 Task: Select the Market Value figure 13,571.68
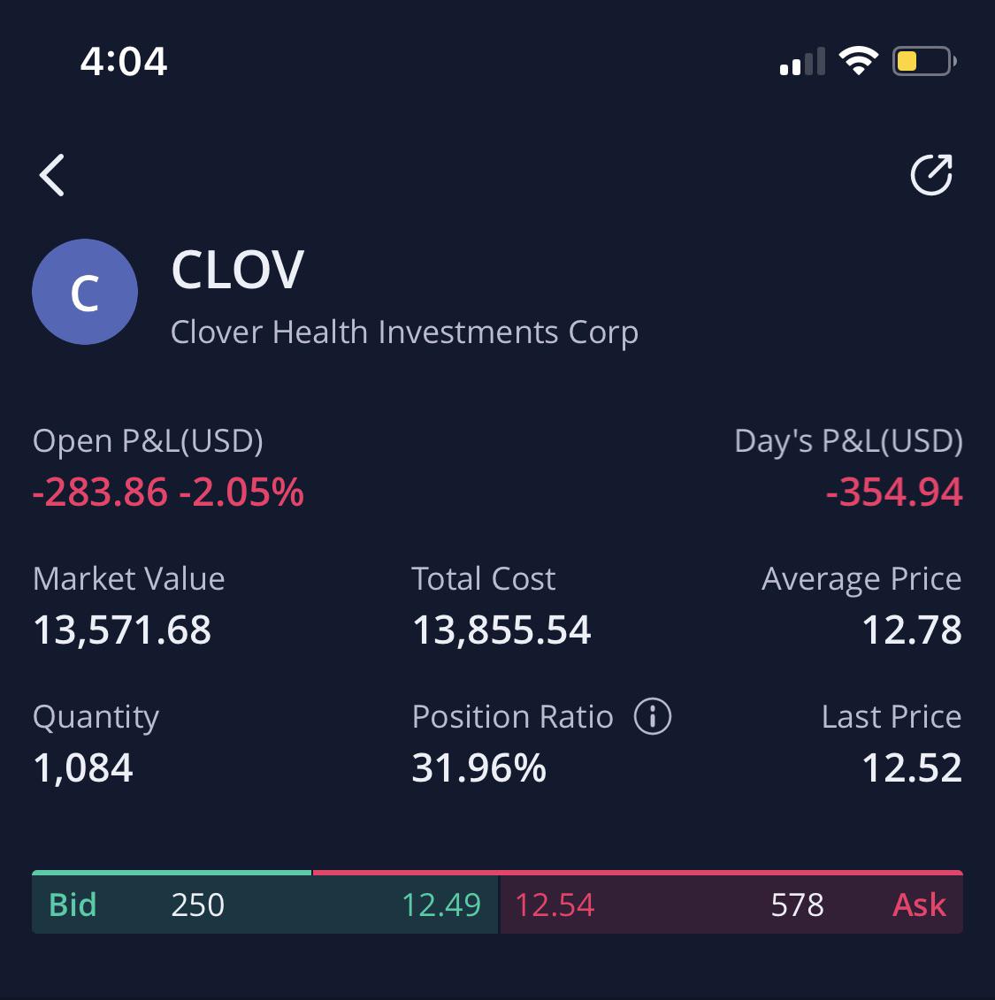point(121,630)
